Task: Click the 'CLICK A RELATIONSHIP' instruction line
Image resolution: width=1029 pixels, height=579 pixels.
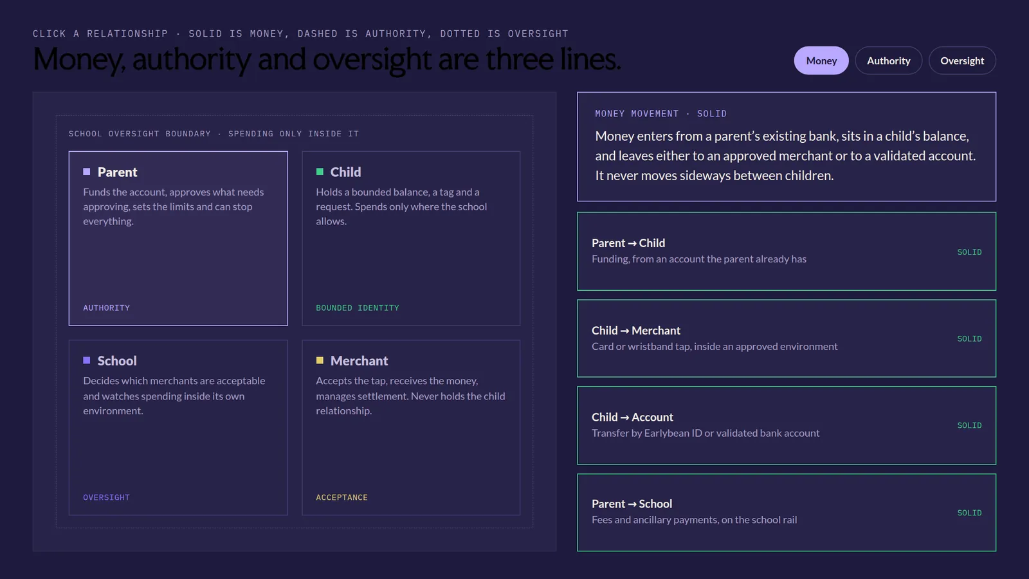Action: [300, 33]
